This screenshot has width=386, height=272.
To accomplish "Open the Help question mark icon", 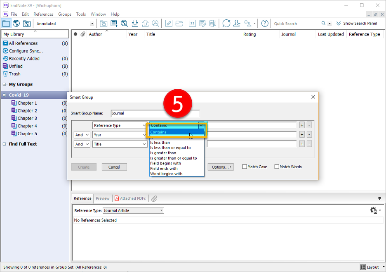I will [265, 24].
